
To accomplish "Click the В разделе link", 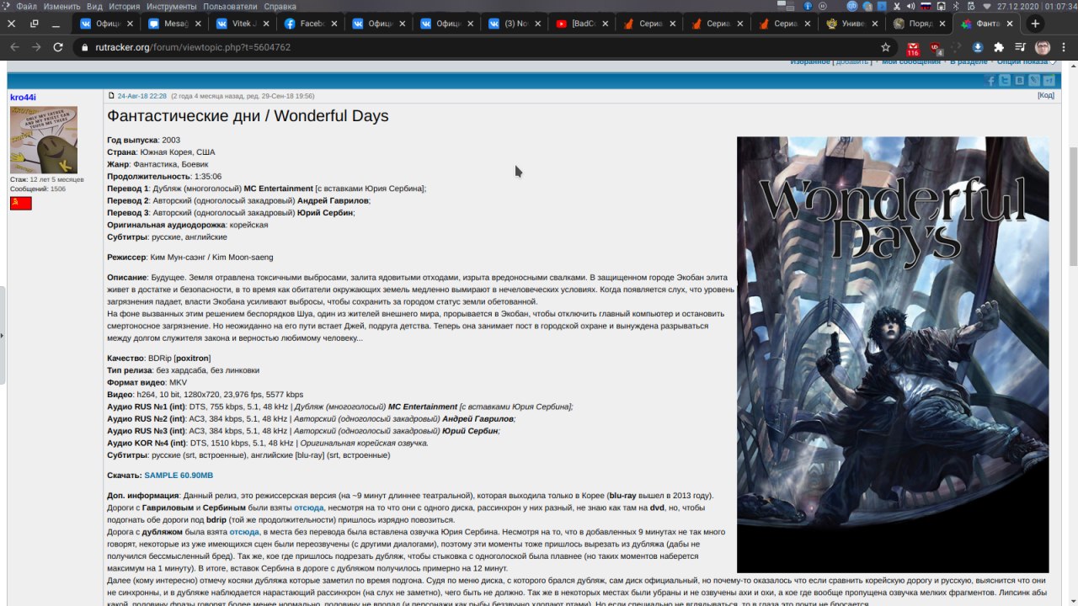I will [x=969, y=62].
